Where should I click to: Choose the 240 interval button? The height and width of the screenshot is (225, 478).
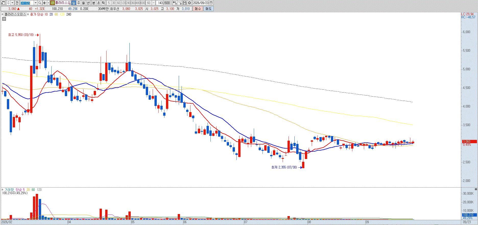point(128,3)
